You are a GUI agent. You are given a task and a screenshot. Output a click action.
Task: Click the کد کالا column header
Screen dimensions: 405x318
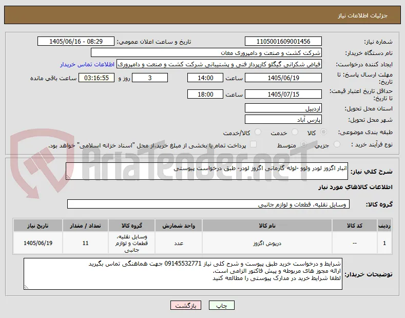tap(354, 226)
